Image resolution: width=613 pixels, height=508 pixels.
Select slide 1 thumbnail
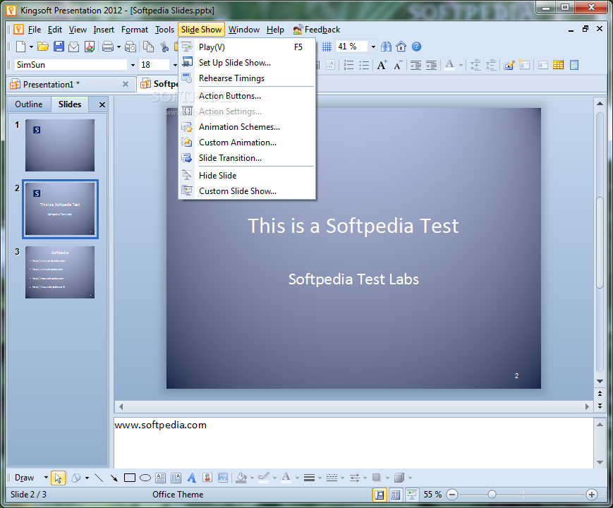click(60, 145)
